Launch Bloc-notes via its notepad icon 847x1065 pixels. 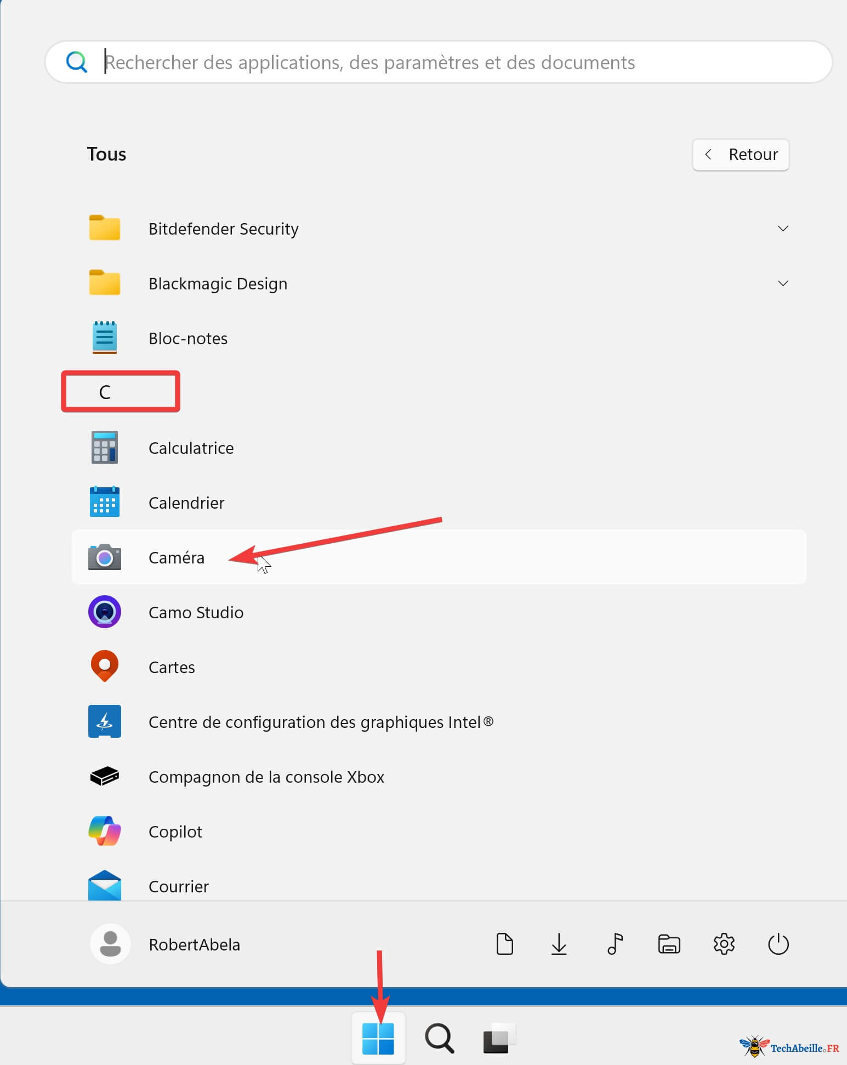click(104, 338)
